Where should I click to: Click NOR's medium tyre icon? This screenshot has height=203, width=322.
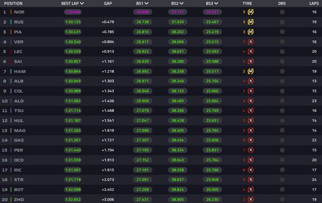click(251, 12)
